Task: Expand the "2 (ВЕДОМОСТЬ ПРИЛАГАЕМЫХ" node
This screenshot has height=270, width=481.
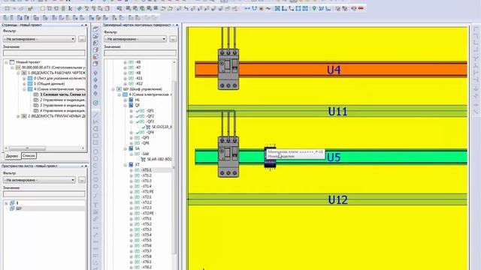Action: click(x=18, y=116)
